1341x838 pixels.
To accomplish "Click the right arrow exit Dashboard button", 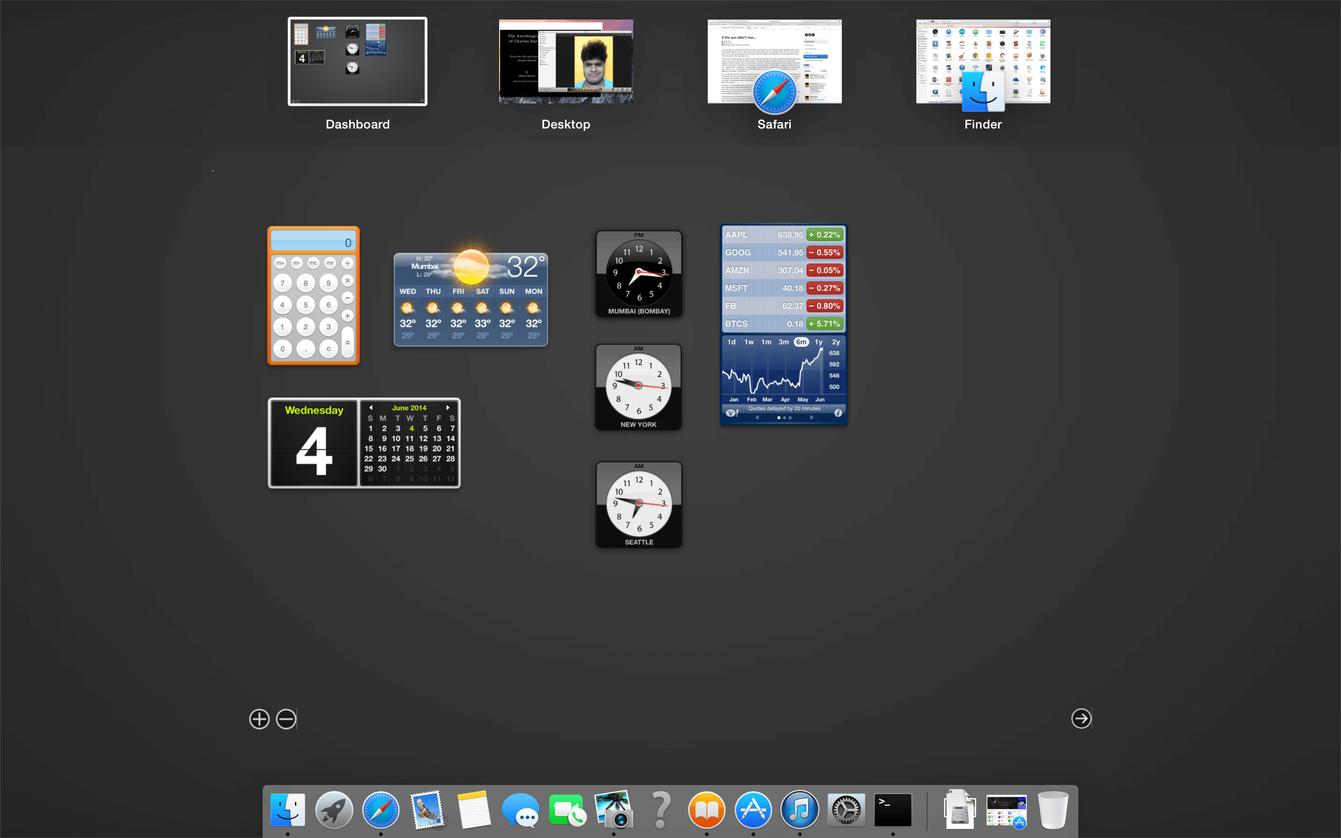I will pos(1081,718).
